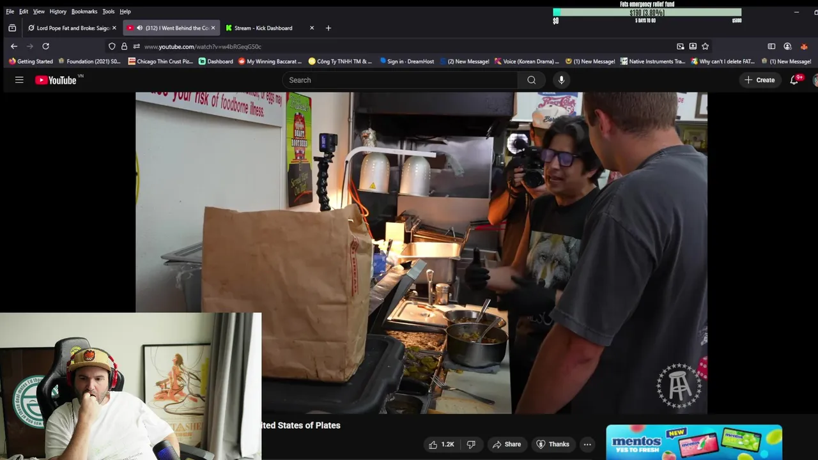The width and height of the screenshot is (818, 460).
Task: Click the install-app icon in address bar
Action: coord(693,47)
